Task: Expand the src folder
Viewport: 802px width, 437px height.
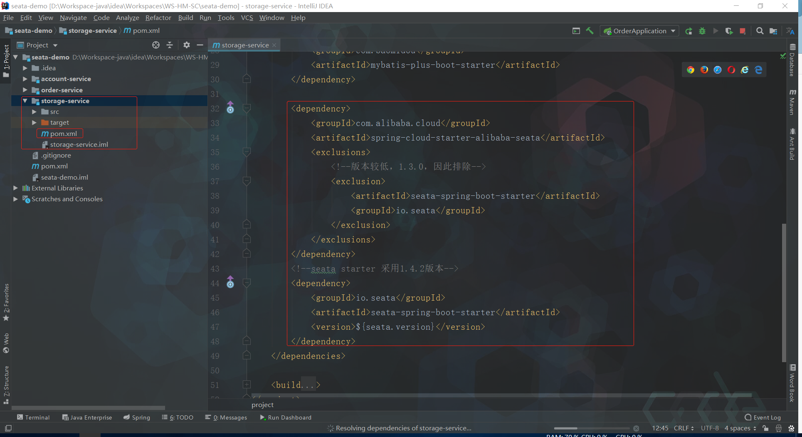Action: (x=34, y=111)
